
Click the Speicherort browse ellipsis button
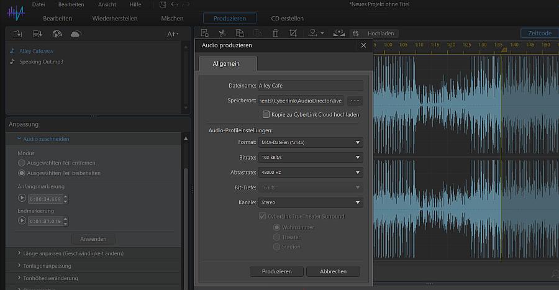pyautogui.click(x=355, y=101)
